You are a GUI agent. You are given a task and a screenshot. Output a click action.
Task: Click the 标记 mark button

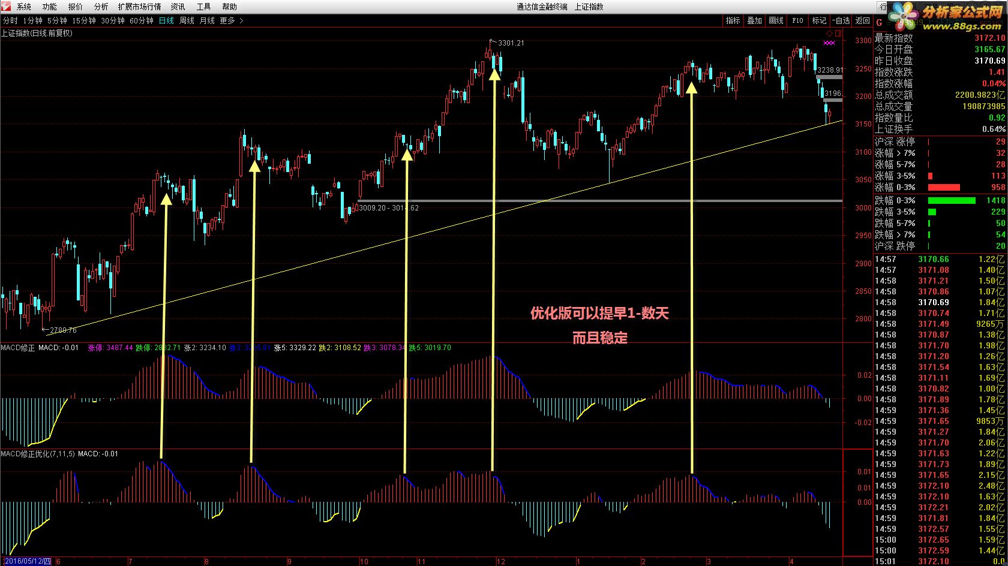click(x=819, y=20)
